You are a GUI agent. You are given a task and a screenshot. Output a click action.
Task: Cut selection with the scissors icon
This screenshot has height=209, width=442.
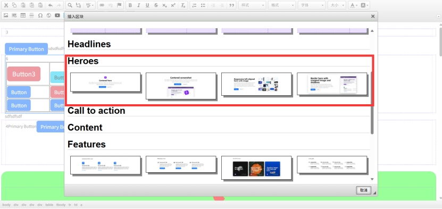tap(6, 5)
